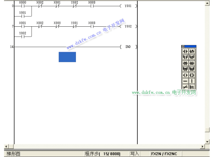Screen dimensions: 212x157
Task: Select the delete vertical line tool
Action: (x=192, y=87)
